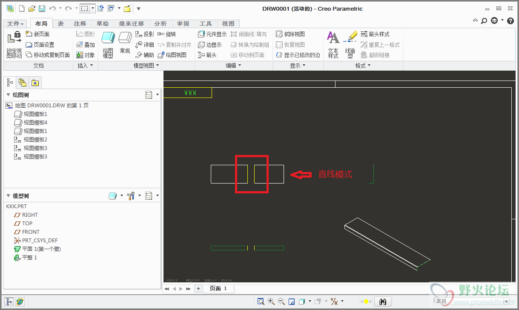The width and height of the screenshot is (519, 310).
Task: Switch to the 继承迁移 tab
Action: [132, 24]
